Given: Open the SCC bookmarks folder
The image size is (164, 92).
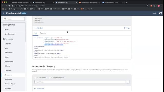Looking at the screenshot, I should (x=41, y=9).
